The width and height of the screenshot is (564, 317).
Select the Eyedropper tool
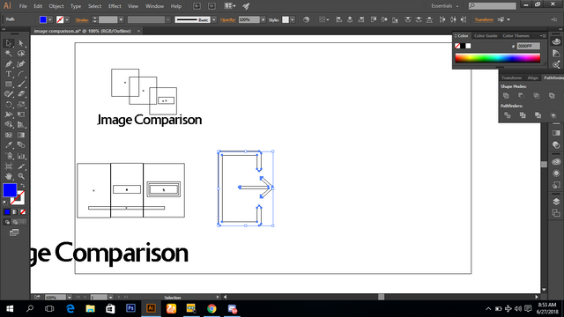9,145
